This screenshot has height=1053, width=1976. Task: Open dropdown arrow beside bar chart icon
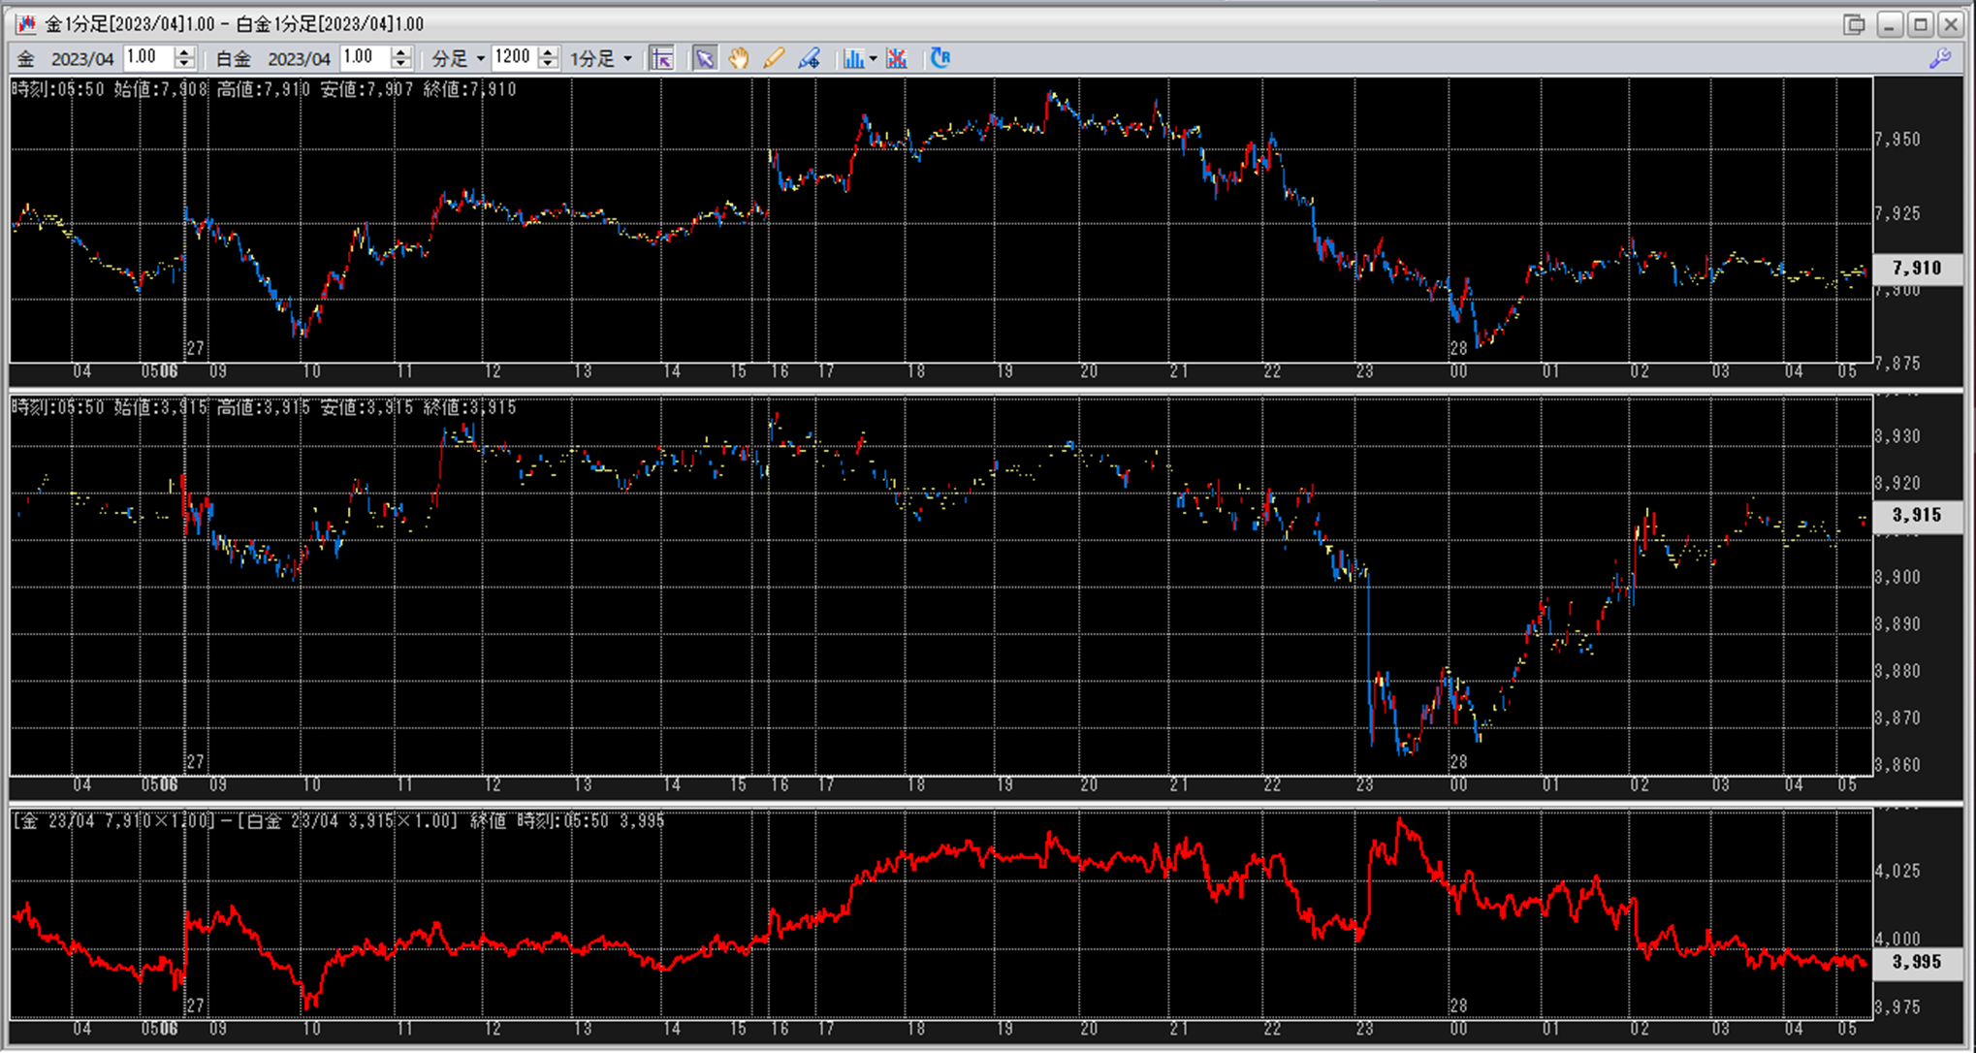[873, 59]
